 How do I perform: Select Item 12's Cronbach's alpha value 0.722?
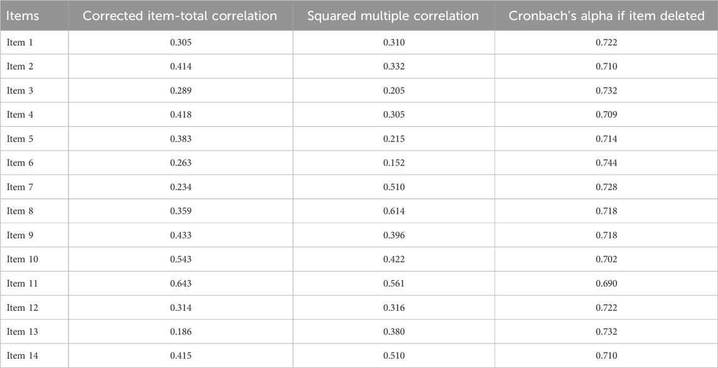[x=606, y=308]
